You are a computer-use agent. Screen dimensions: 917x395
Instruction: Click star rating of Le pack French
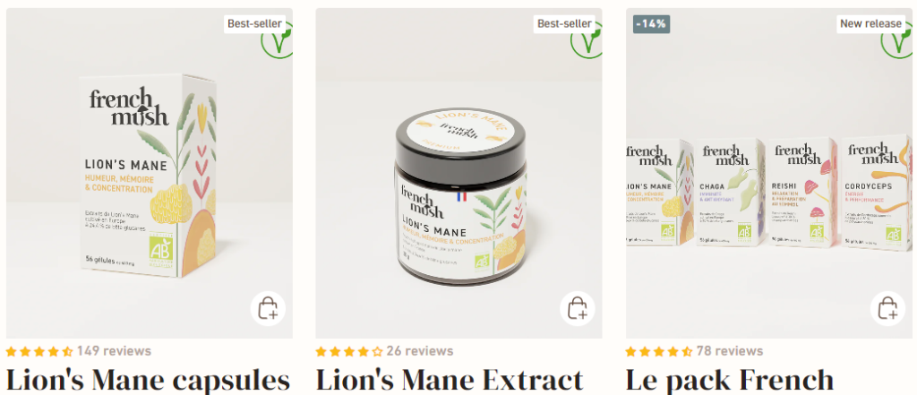[x=658, y=352]
